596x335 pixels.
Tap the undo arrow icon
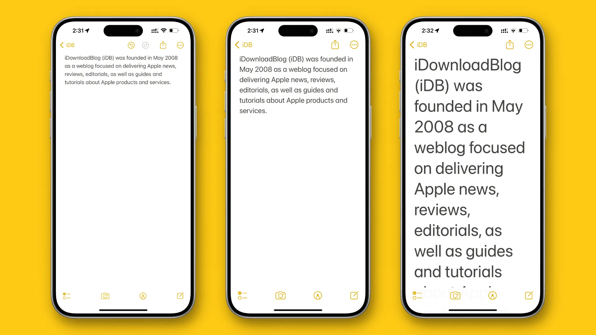[131, 45]
